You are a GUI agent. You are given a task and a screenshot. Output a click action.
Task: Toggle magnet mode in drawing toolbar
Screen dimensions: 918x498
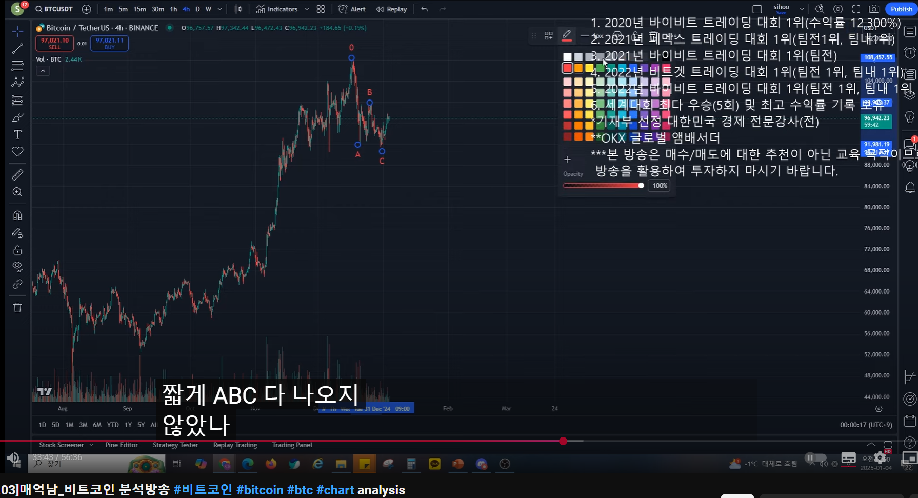pyautogui.click(x=17, y=215)
